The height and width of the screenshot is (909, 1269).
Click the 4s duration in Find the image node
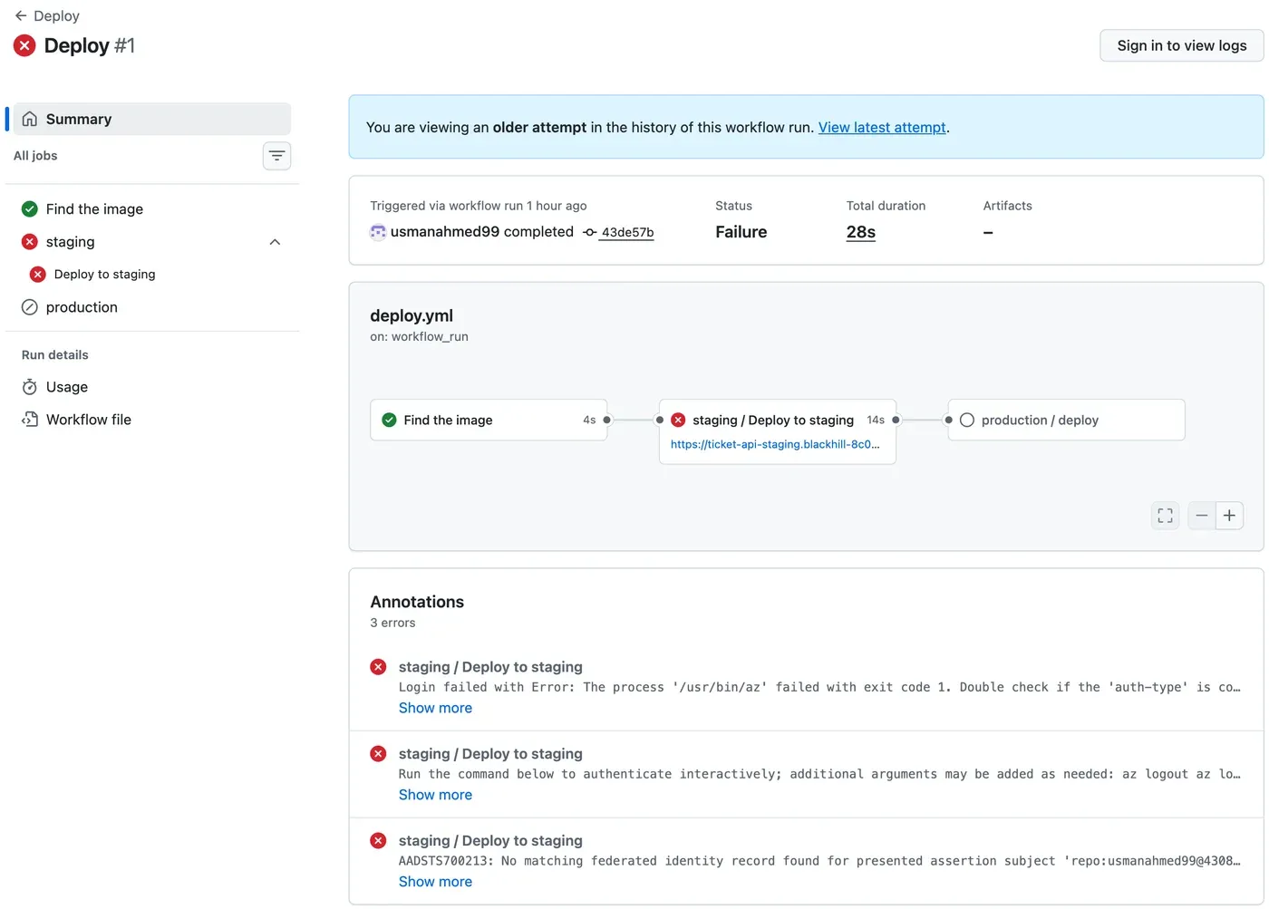(589, 420)
